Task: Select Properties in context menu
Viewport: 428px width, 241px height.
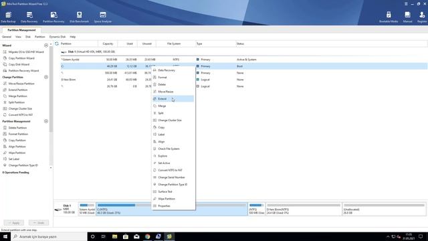Action: tap(173, 206)
